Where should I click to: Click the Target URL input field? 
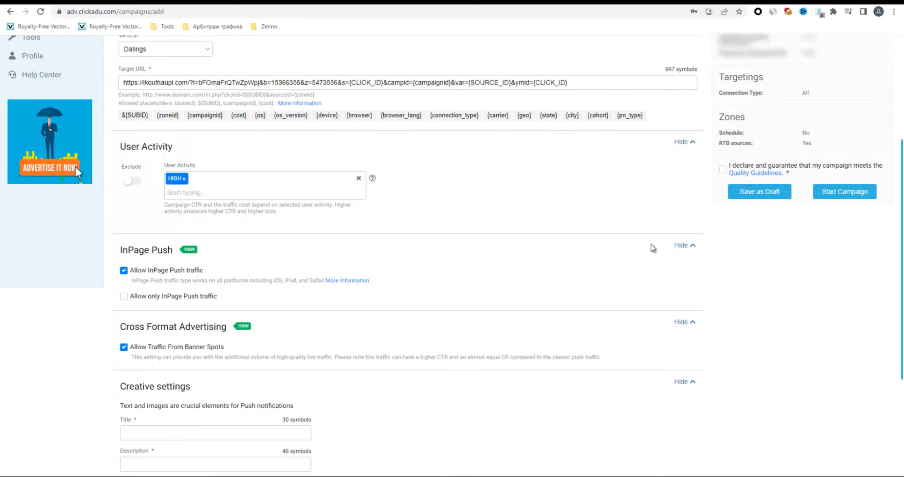[407, 83]
